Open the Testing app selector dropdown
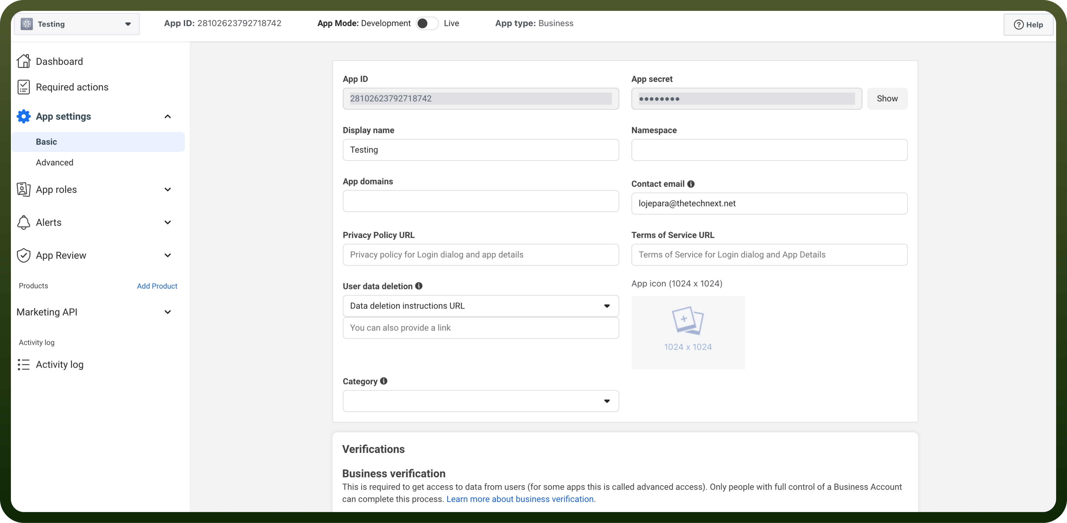 pyautogui.click(x=77, y=24)
